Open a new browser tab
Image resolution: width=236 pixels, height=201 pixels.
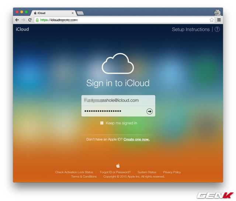[x=80, y=13]
